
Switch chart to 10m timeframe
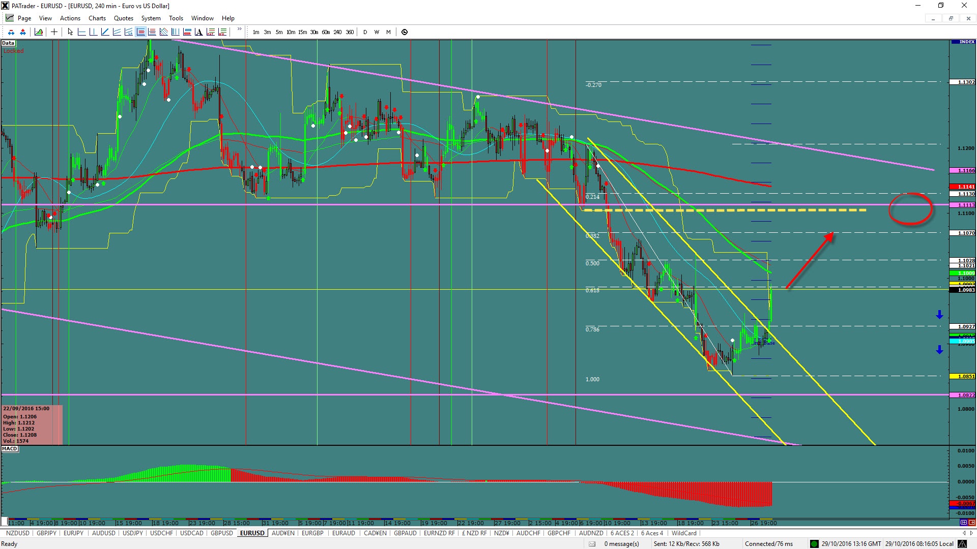291,32
